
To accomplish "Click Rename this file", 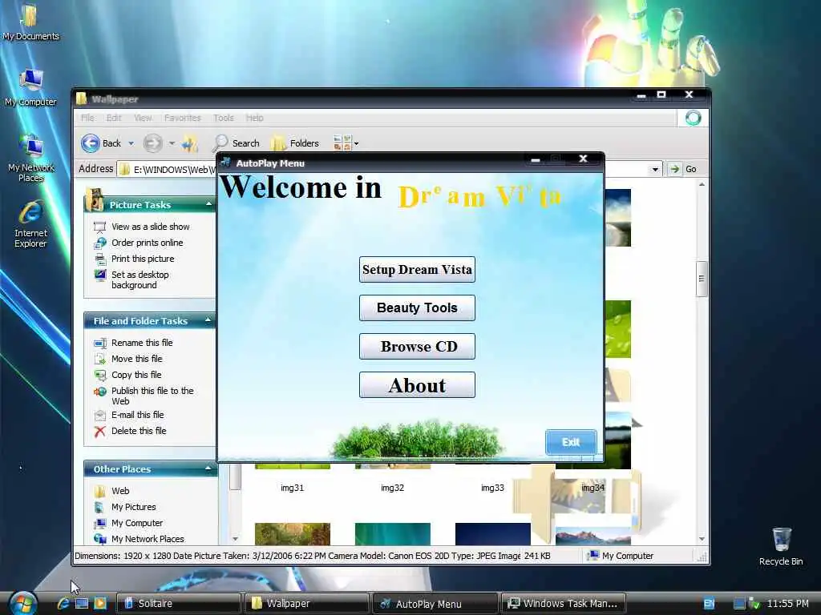I will [142, 343].
